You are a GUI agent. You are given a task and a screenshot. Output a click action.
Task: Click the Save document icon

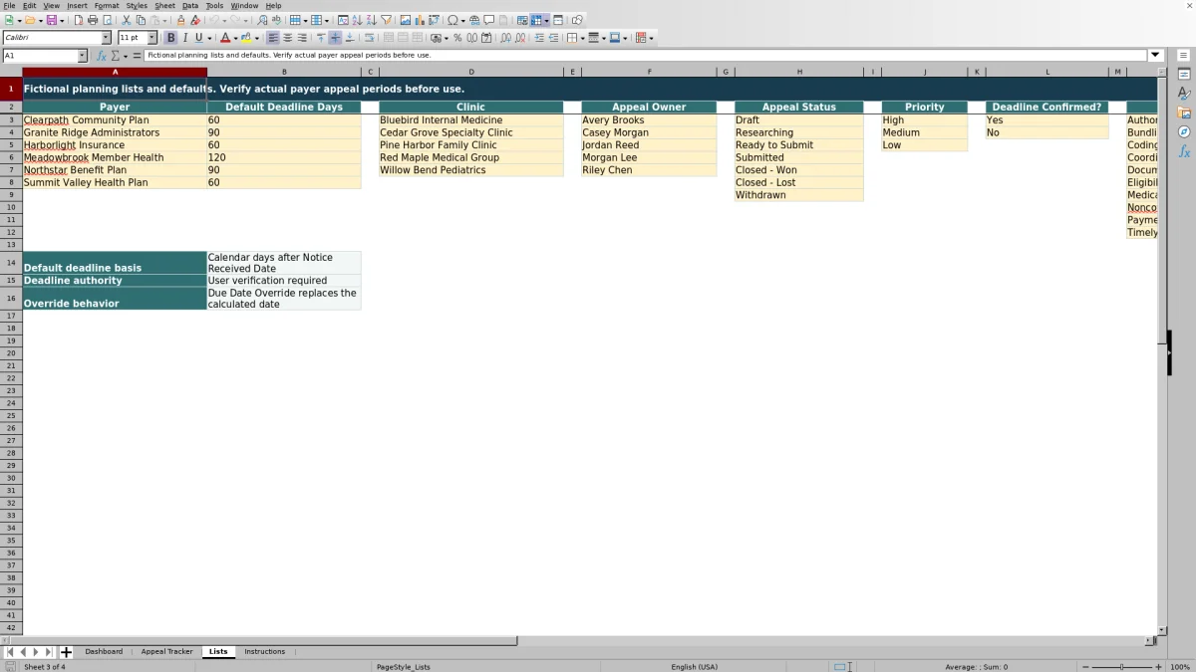pos(51,20)
